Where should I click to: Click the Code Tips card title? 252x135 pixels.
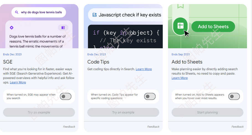pos(98,62)
